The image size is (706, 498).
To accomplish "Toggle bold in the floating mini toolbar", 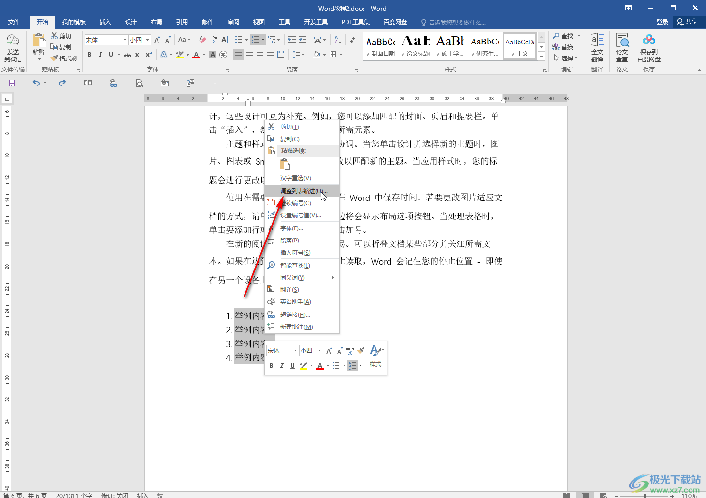I will click(x=271, y=366).
